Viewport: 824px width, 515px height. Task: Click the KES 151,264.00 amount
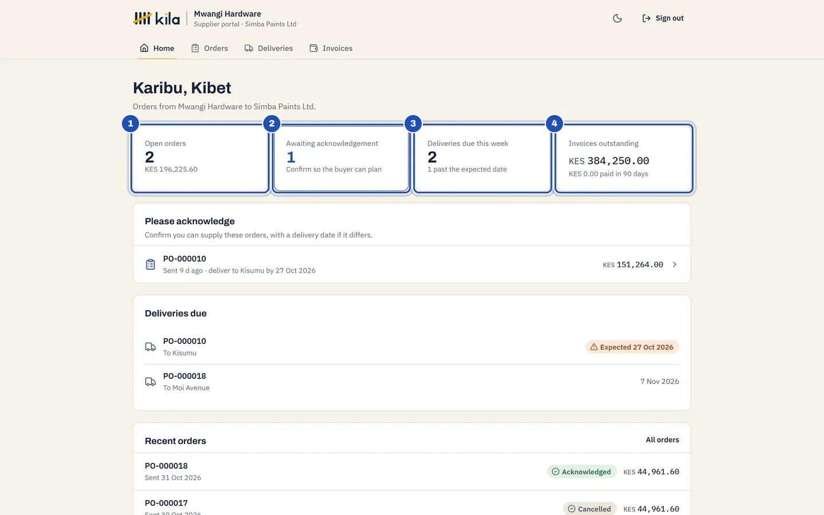(x=633, y=264)
